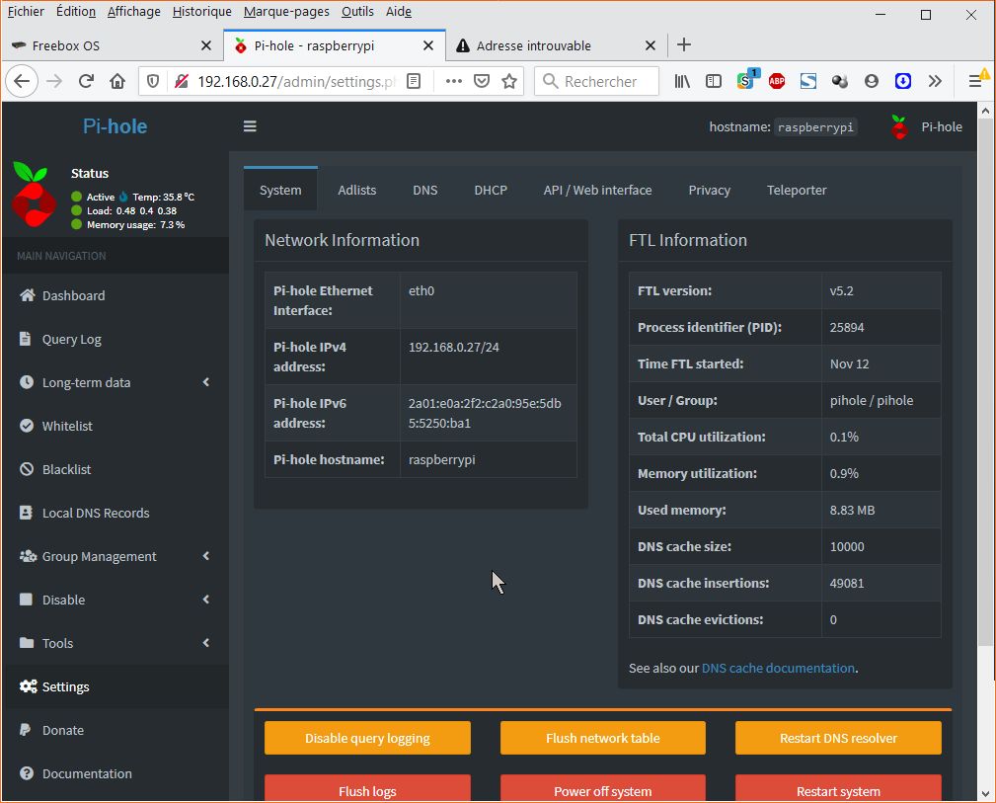
Task: Click the browser Back arrow
Action: click(22, 81)
